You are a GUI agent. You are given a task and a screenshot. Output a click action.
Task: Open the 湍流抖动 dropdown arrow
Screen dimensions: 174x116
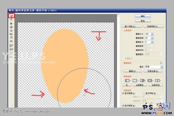(152, 50)
